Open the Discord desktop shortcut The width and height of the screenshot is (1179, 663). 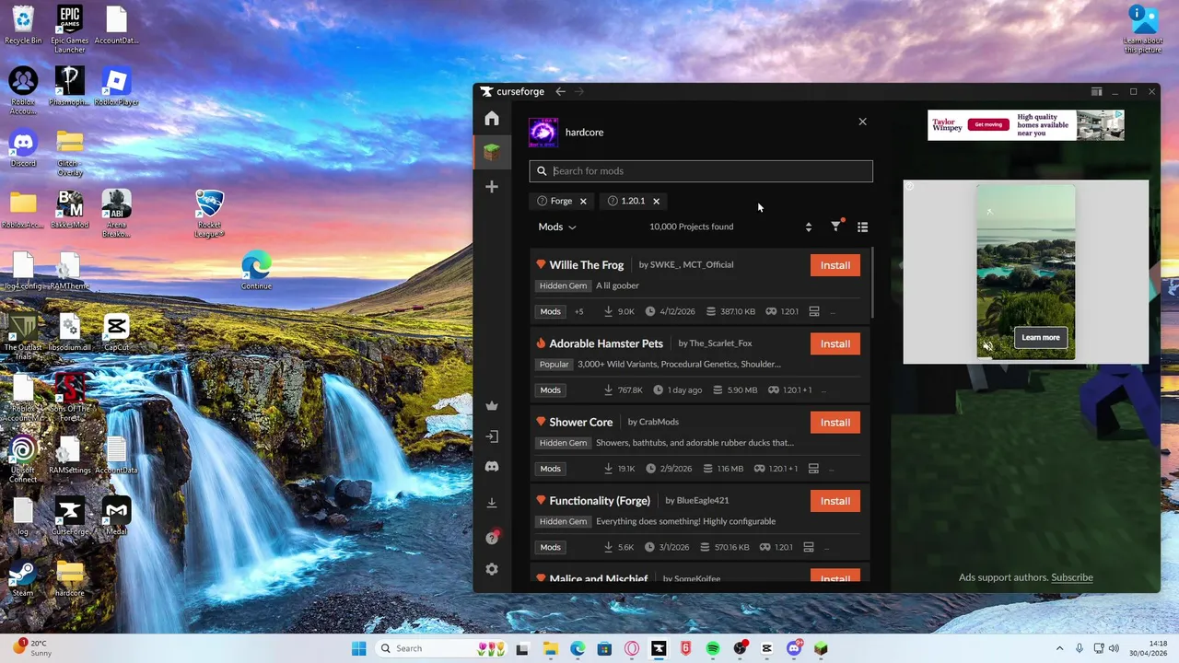[23, 149]
